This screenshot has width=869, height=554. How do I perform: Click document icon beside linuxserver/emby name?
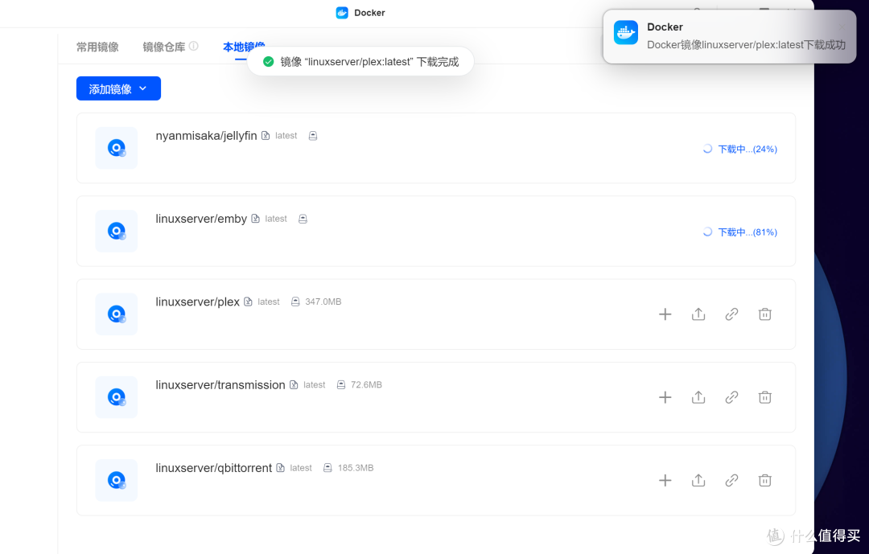point(256,219)
